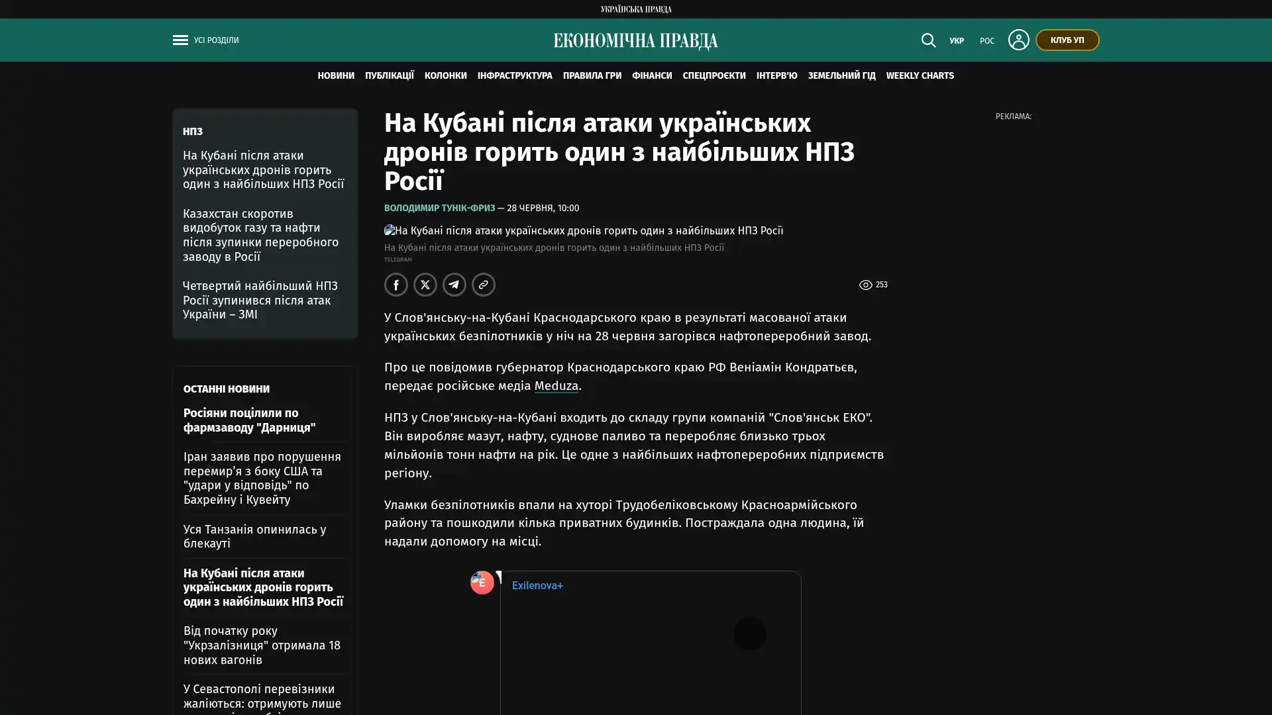Switch language to УКР

(957, 41)
